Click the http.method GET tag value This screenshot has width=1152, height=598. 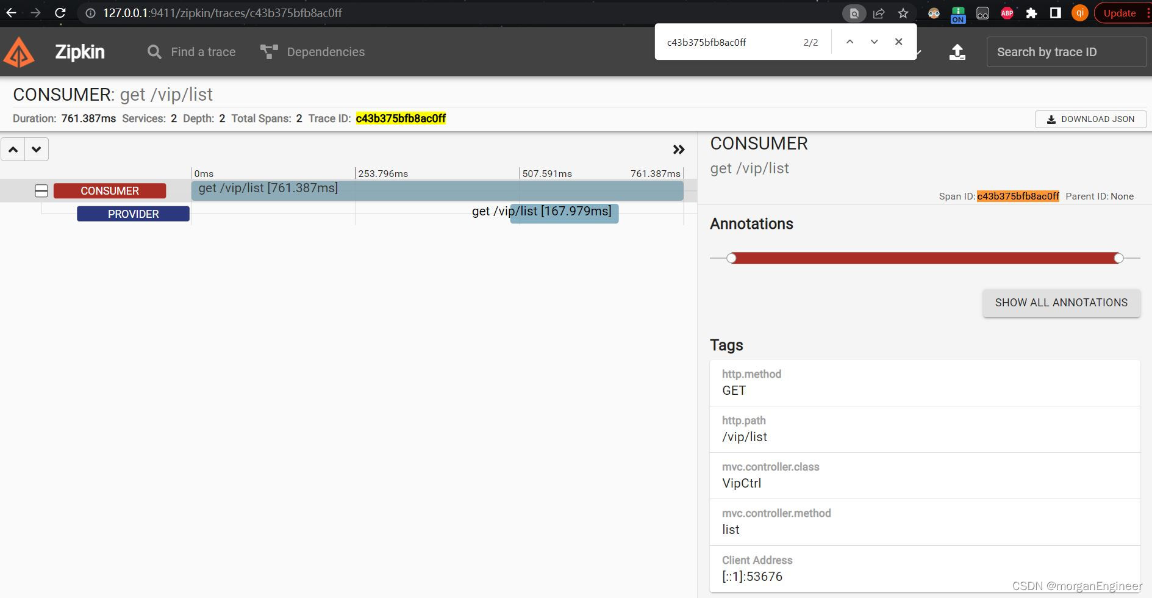pos(734,391)
